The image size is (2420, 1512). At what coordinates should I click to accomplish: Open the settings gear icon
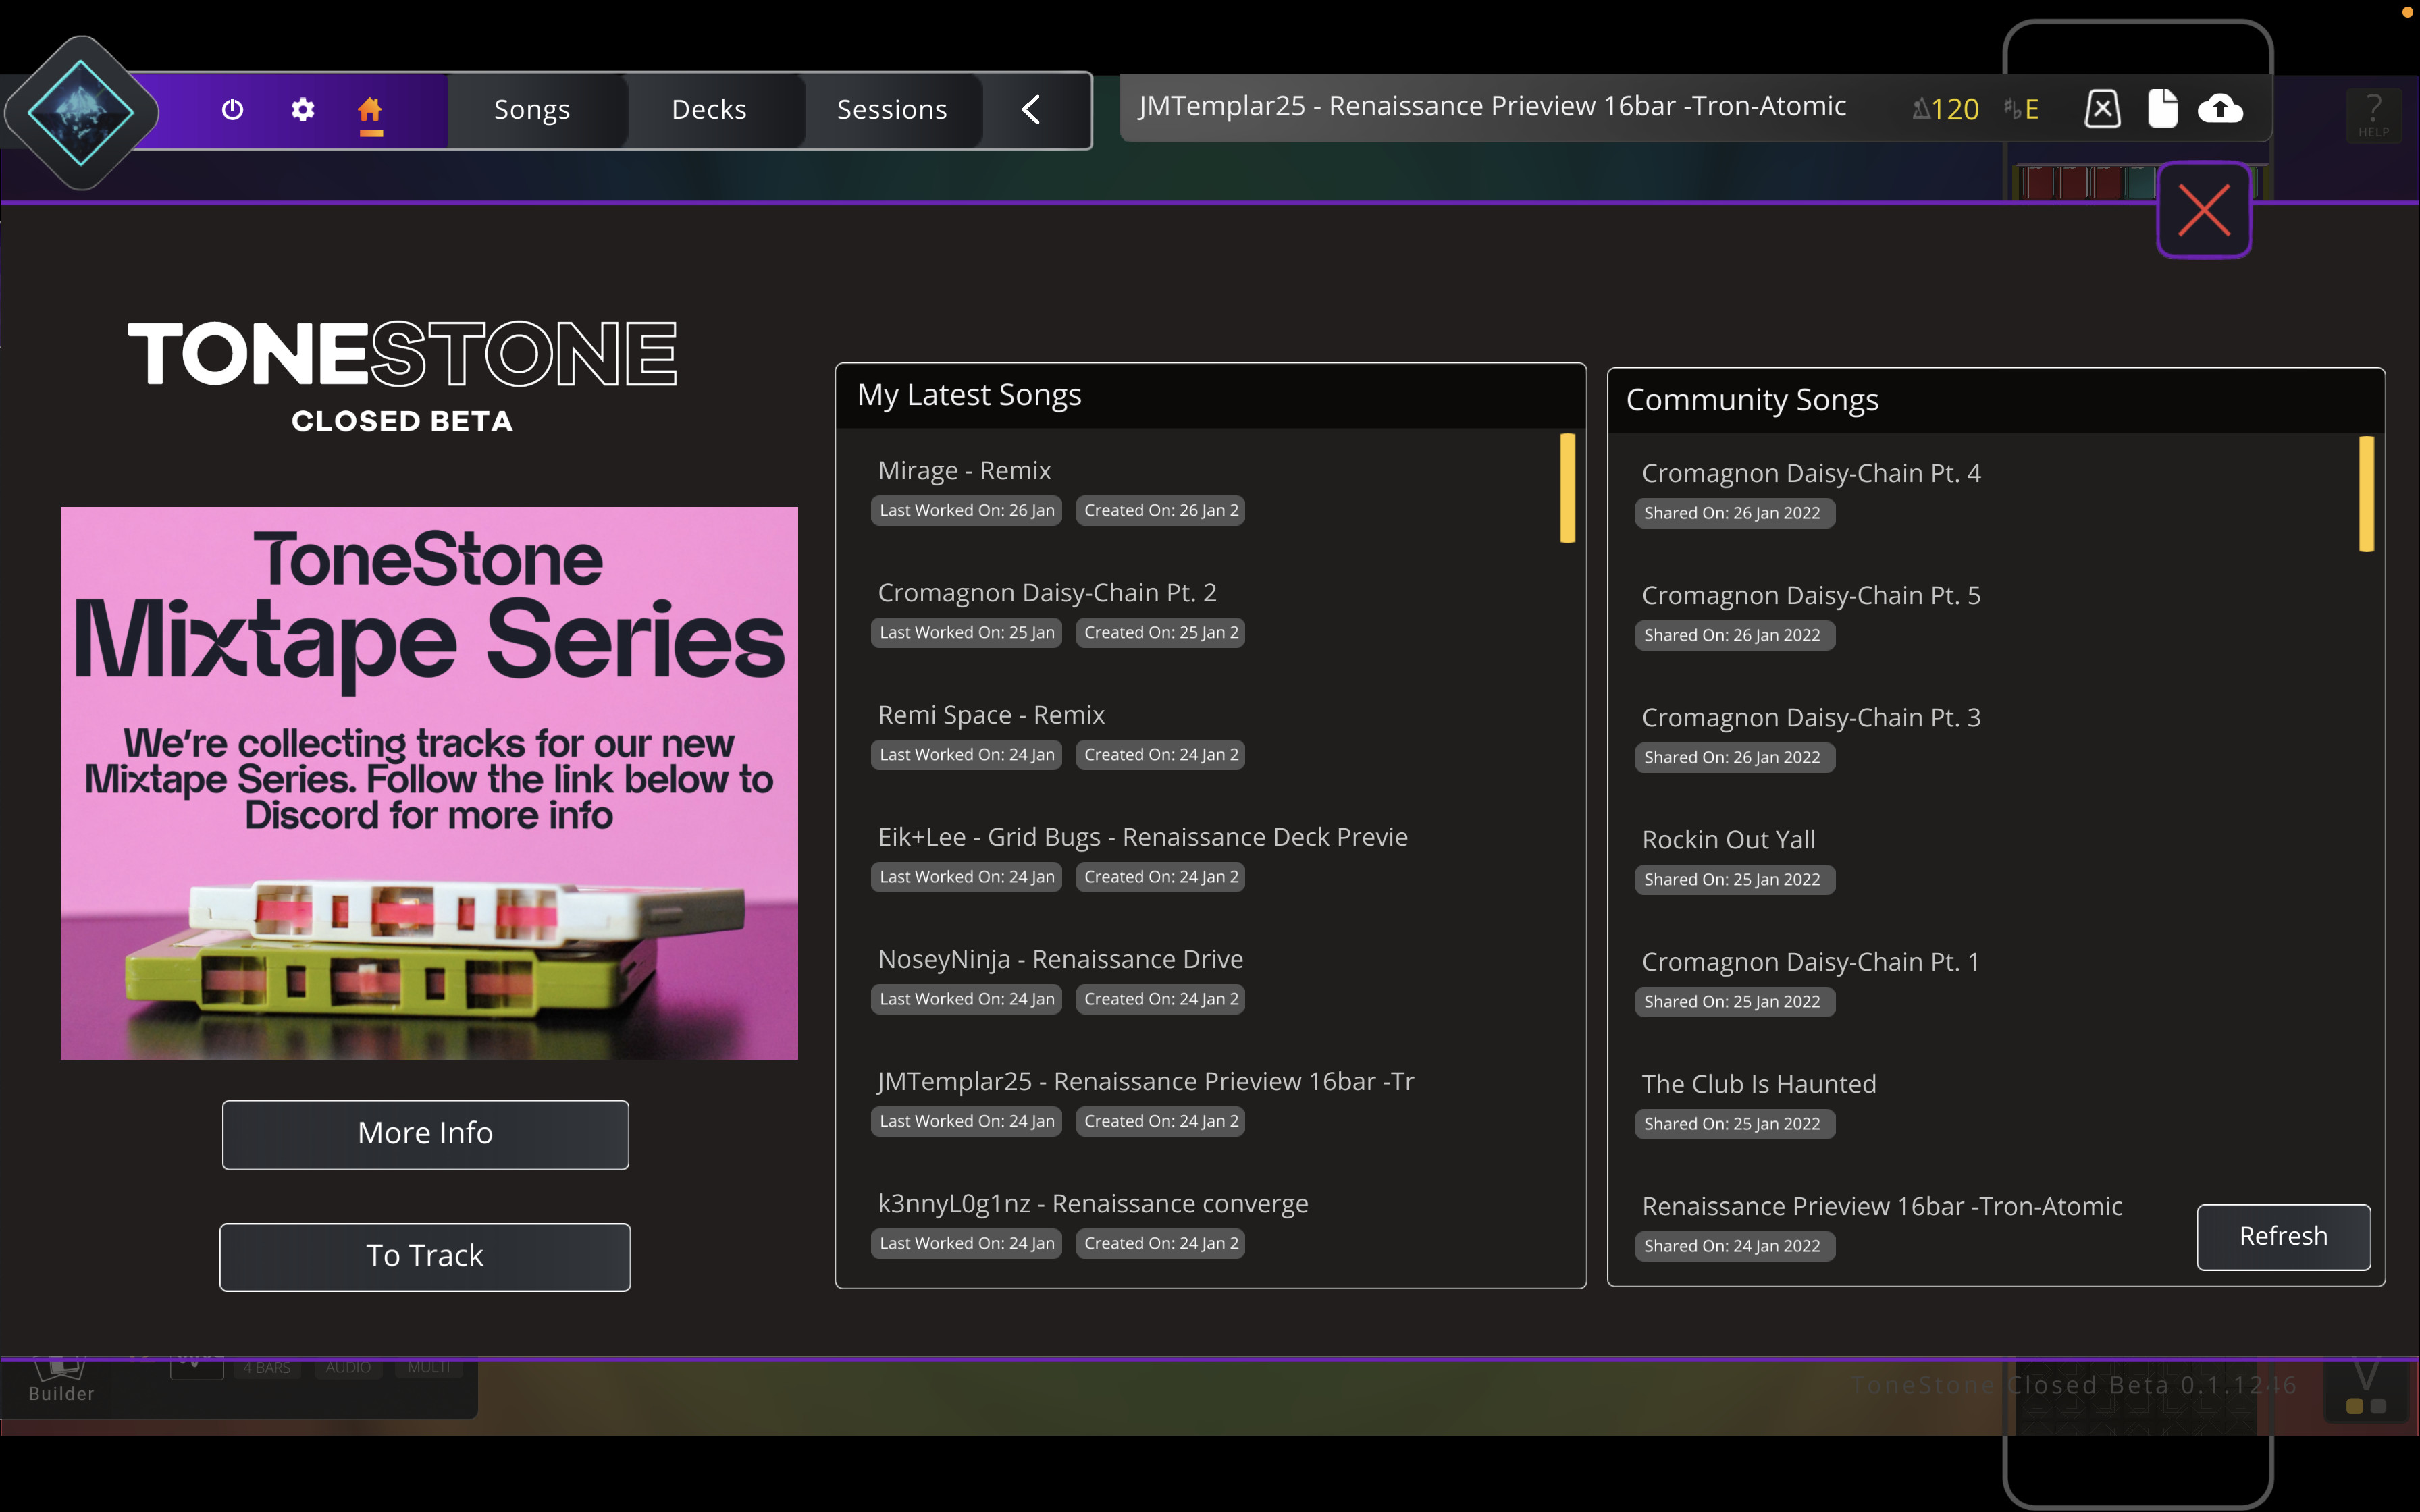point(303,110)
